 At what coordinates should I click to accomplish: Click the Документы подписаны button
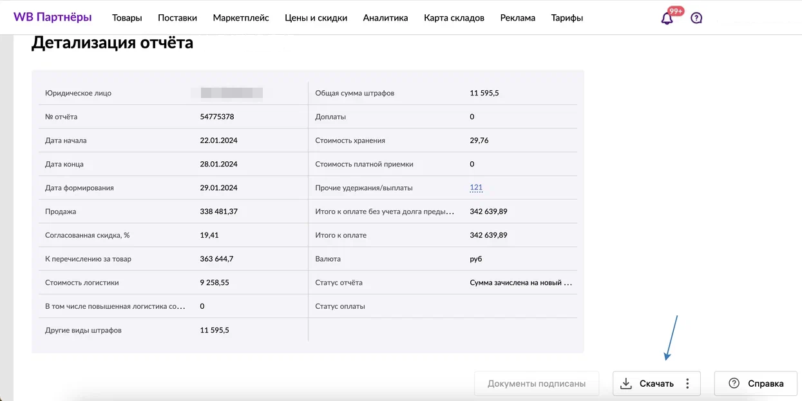537,384
